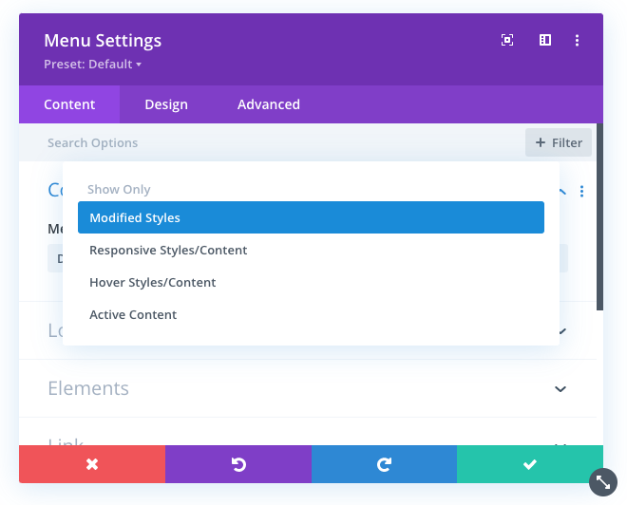Select Modified Styles filter
This screenshot has width=627, height=505.
pyautogui.click(x=311, y=217)
